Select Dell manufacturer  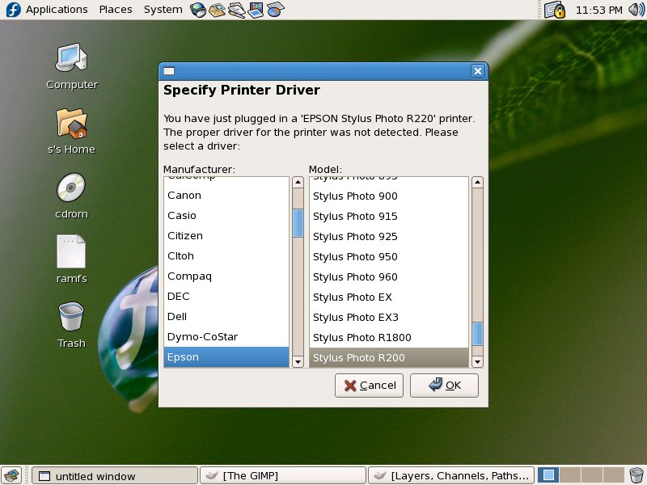(226, 317)
